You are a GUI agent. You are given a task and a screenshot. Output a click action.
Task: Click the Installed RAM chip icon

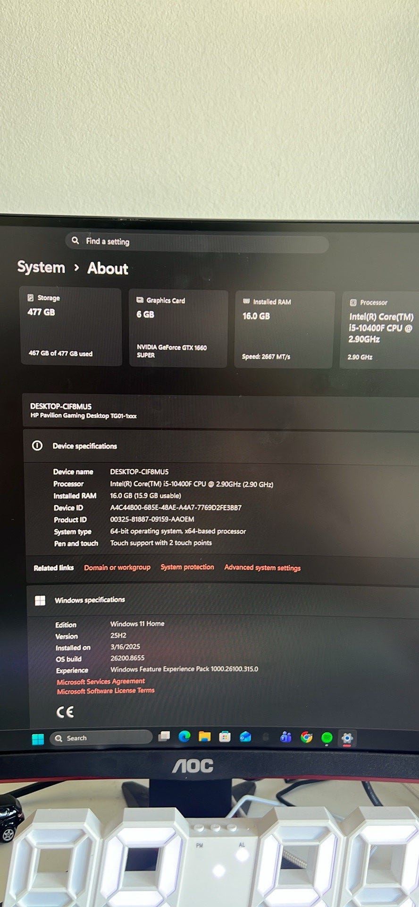246,301
